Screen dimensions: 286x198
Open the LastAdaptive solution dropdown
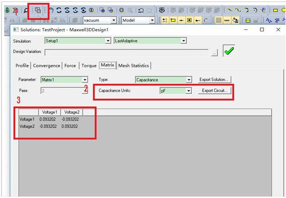(183, 41)
